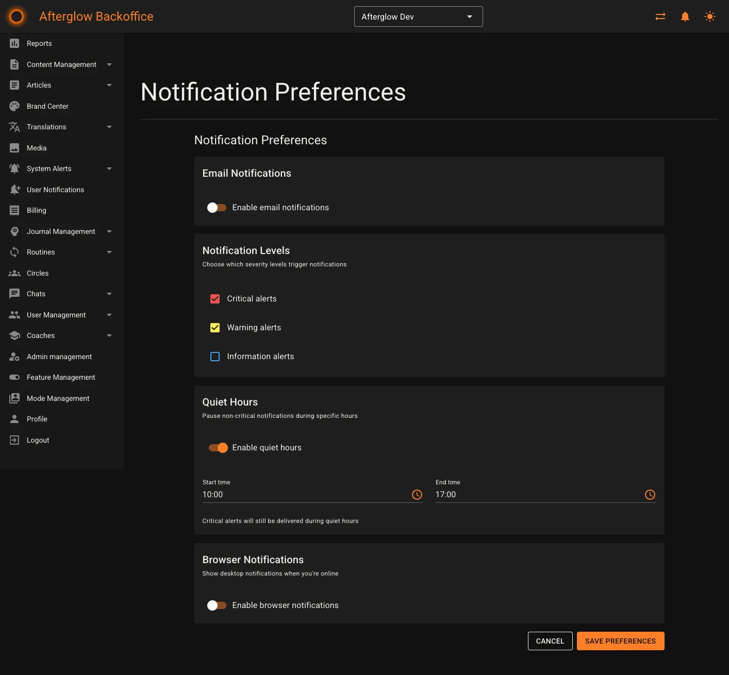Open Billing from the sidebar

click(x=36, y=210)
